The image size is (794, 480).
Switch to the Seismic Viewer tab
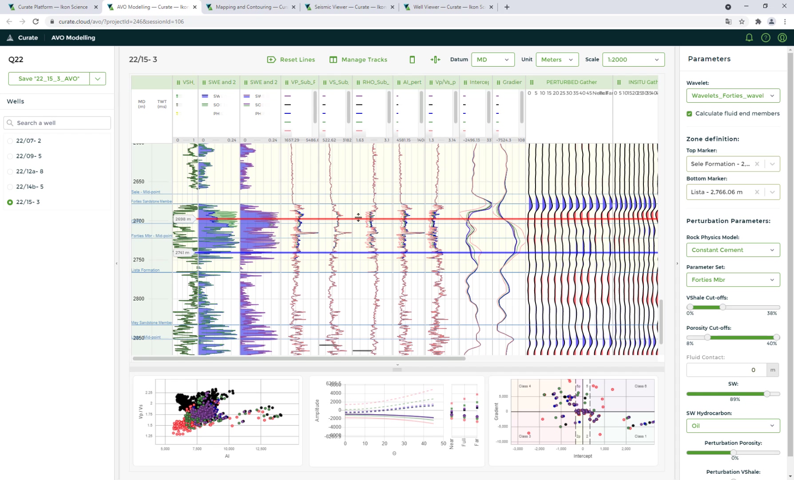point(349,7)
